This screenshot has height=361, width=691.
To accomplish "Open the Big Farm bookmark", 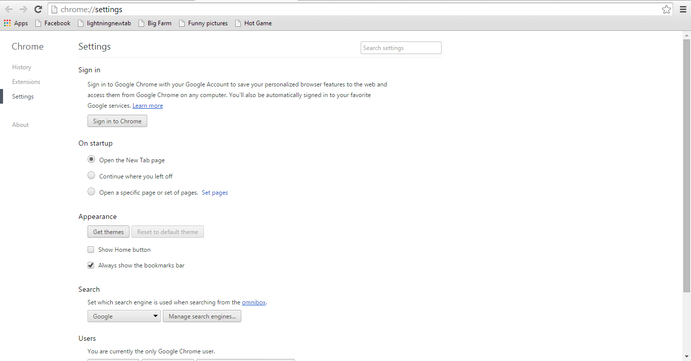I will (155, 23).
